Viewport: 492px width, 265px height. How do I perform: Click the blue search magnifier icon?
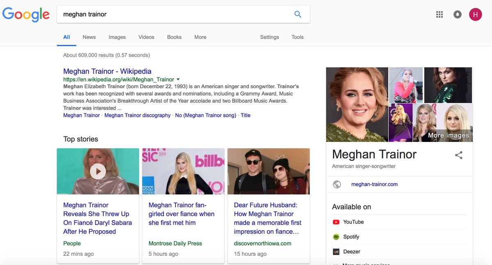[x=298, y=14]
